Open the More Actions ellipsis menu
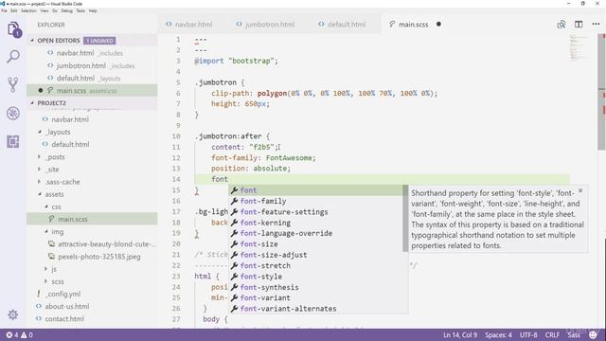This screenshot has width=606, height=341. 596,25
